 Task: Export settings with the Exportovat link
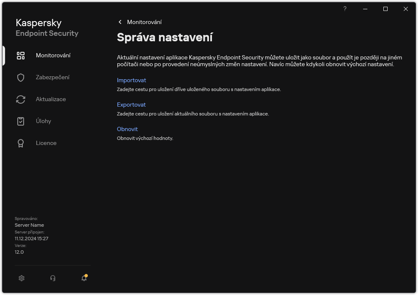click(x=131, y=105)
